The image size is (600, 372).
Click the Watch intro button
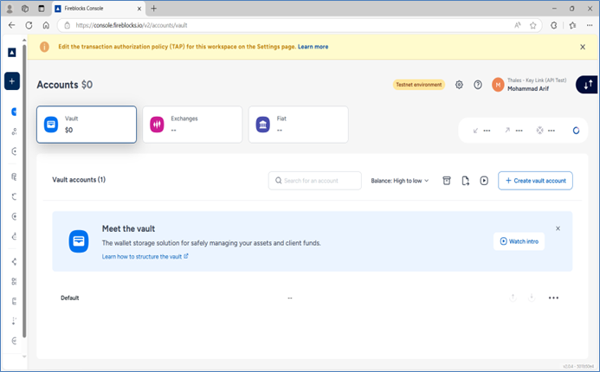point(519,241)
